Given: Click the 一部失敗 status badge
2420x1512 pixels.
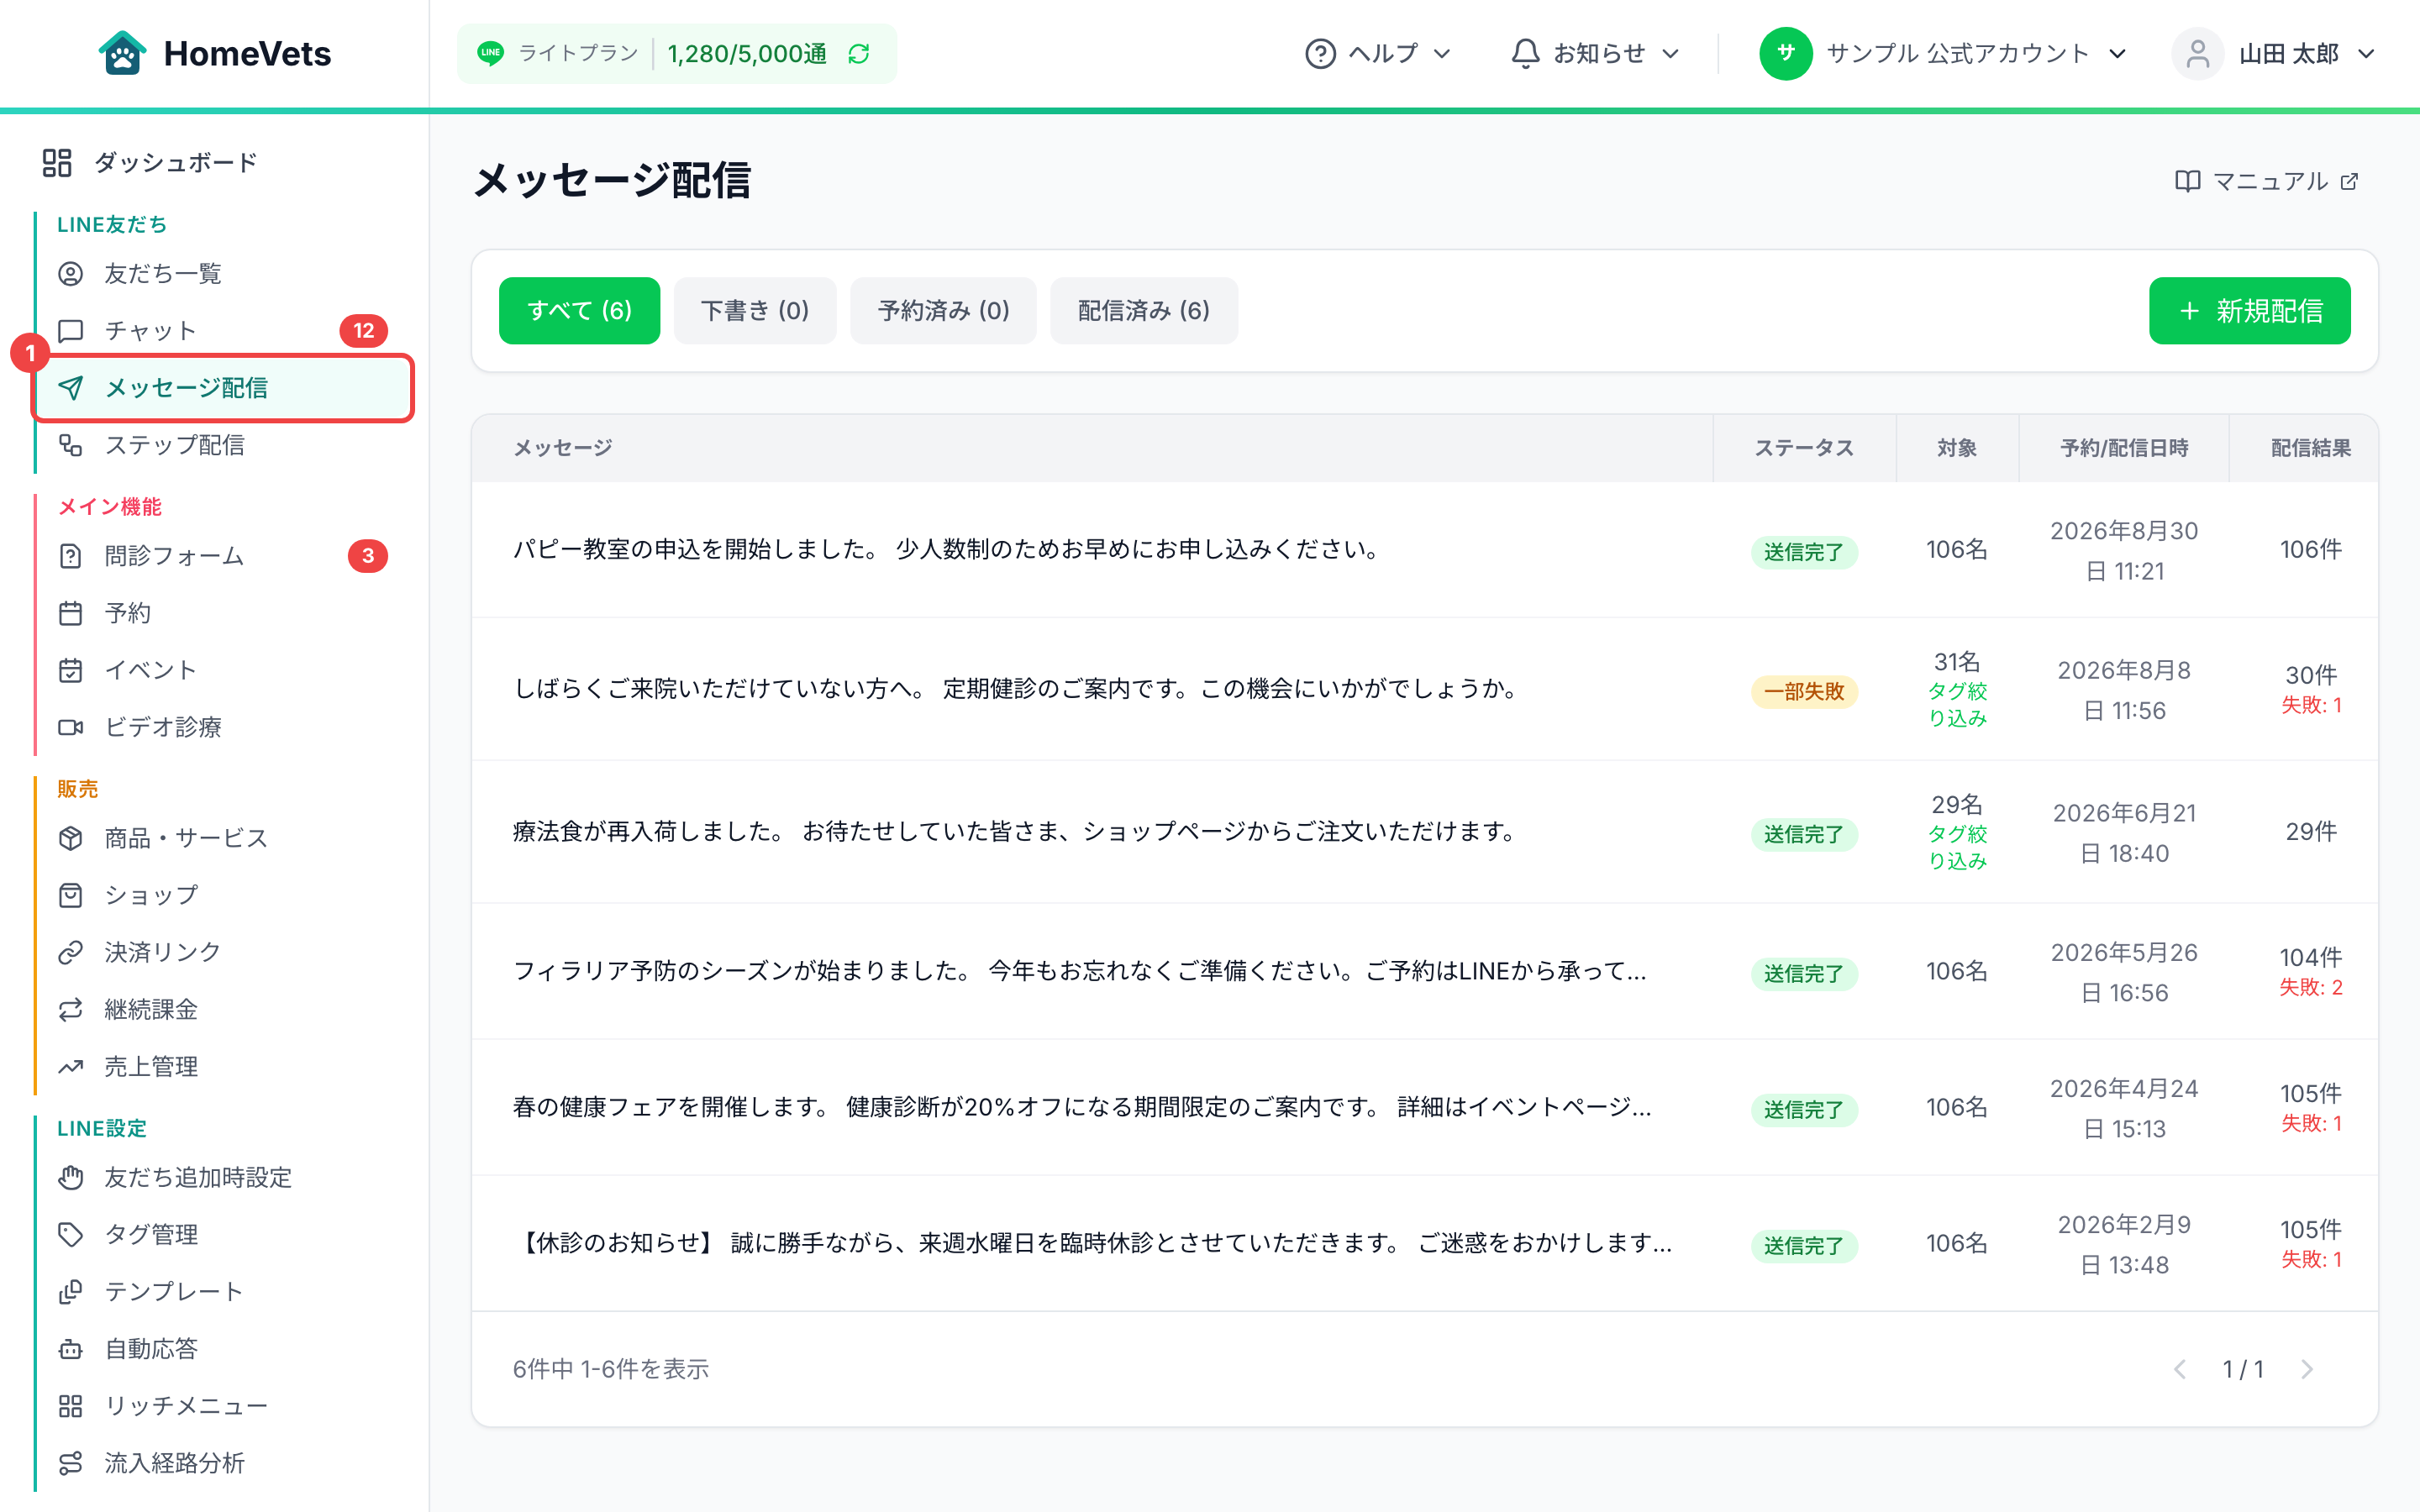Looking at the screenshot, I should click(1804, 691).
